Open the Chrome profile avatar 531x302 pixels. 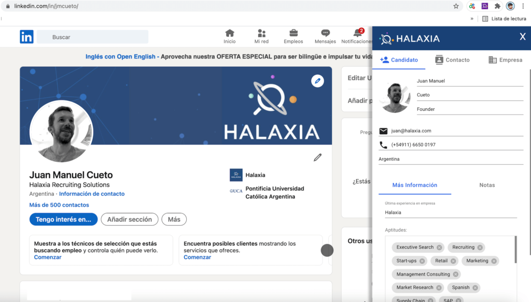pos(510,6)
